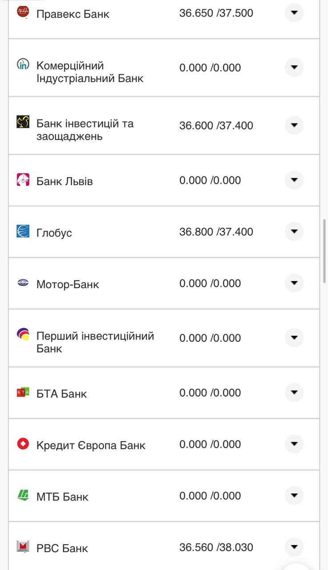Open the МТБ Банк name link
The image size is (328, 570).
coord(62,497)
